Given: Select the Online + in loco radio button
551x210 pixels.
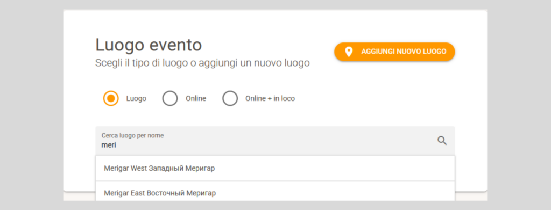Looking at the screenshot, I should 230,98.
